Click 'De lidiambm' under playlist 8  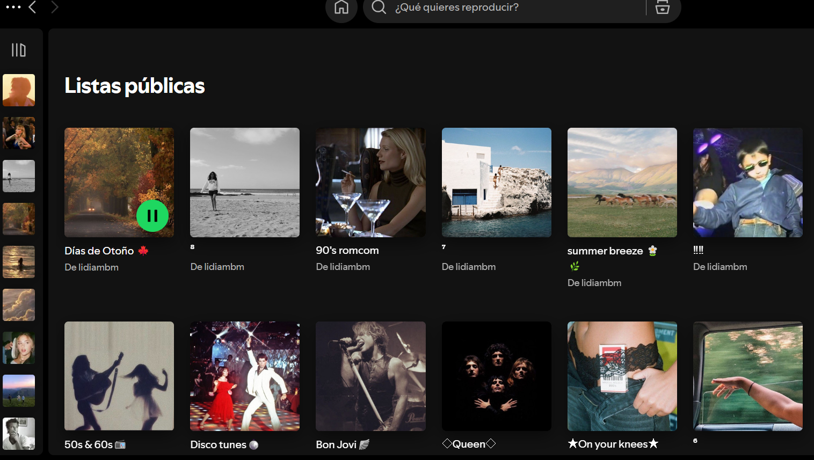[217, 267]
